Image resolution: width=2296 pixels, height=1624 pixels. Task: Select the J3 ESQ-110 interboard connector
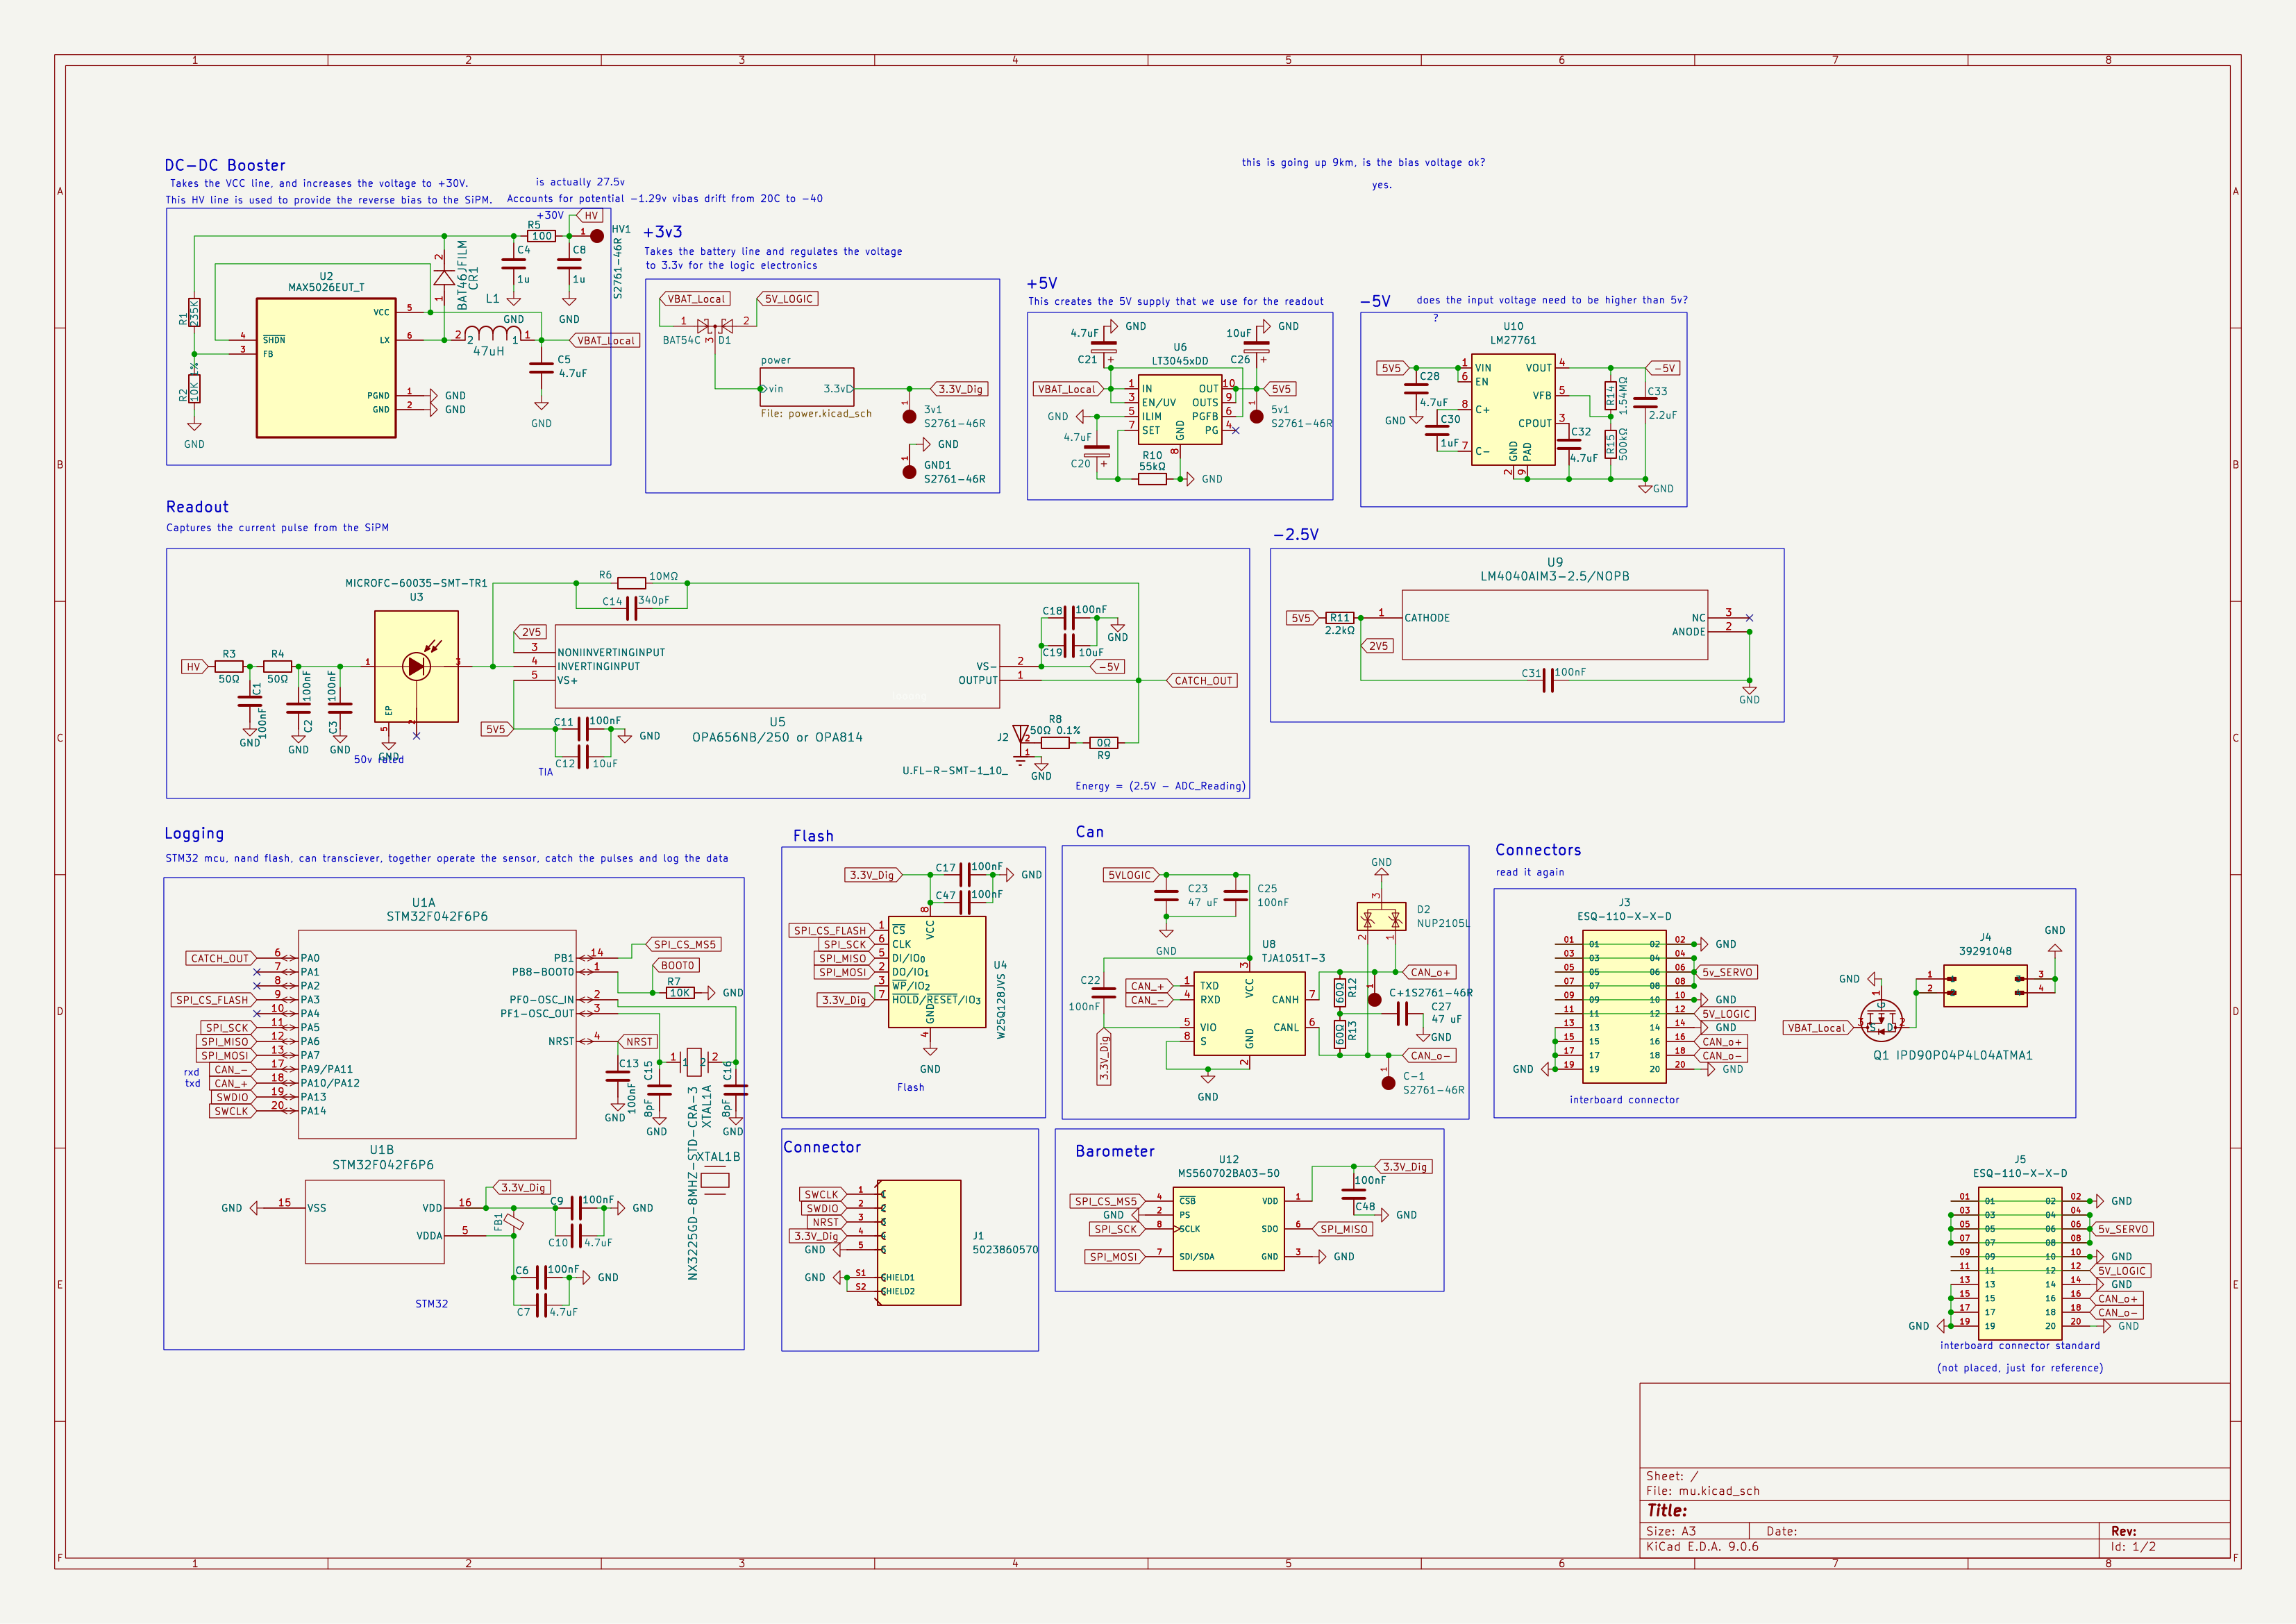pos(1624,1006)
